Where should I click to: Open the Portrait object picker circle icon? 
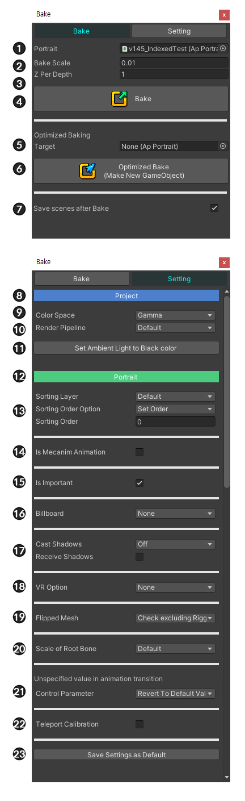click(223, 49)
